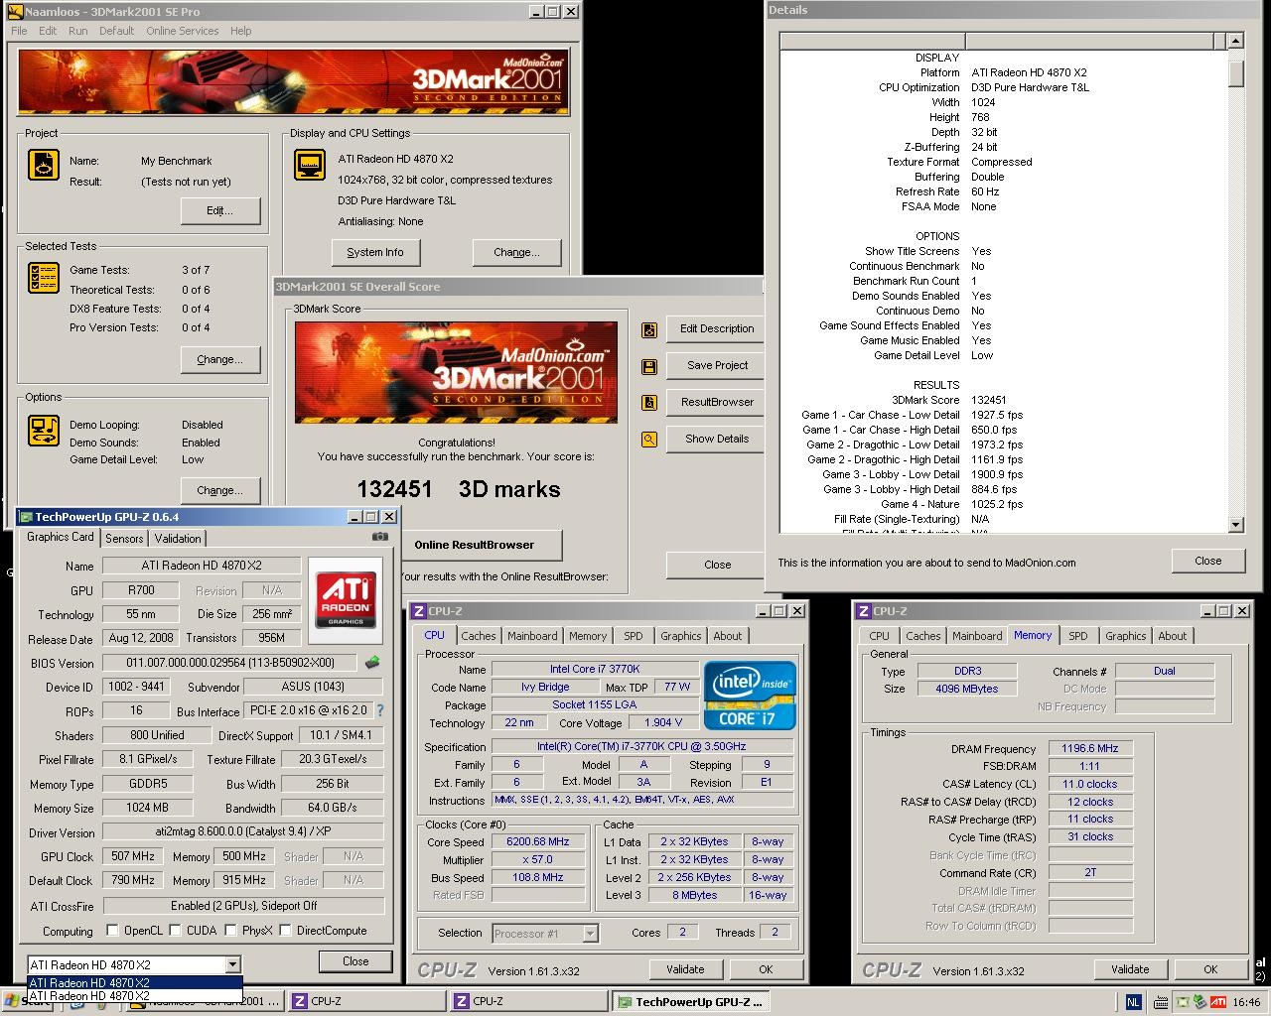Click the taskbar clock showing 16:46
This screenshot has width=1271, height=1016.
tap(1246, 1002)
